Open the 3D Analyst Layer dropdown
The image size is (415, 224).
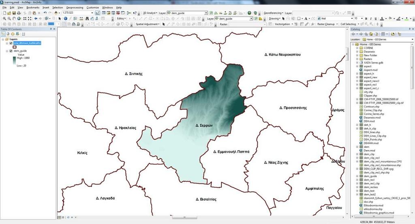coord(206,13)
